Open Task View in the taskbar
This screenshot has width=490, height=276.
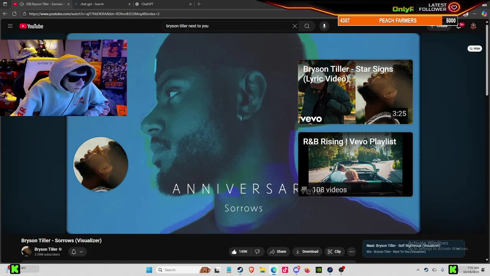(217, 270)
